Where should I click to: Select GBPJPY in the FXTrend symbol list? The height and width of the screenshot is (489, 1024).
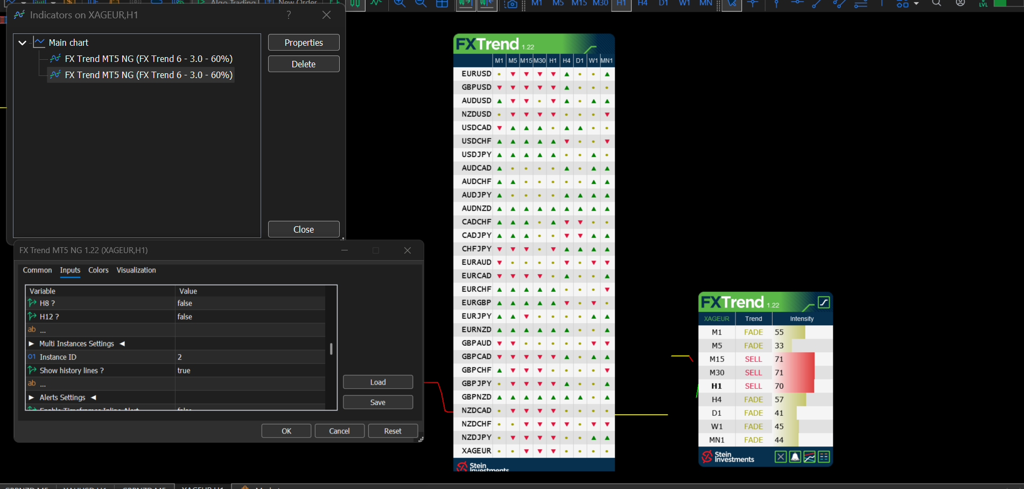pos(476,383)
